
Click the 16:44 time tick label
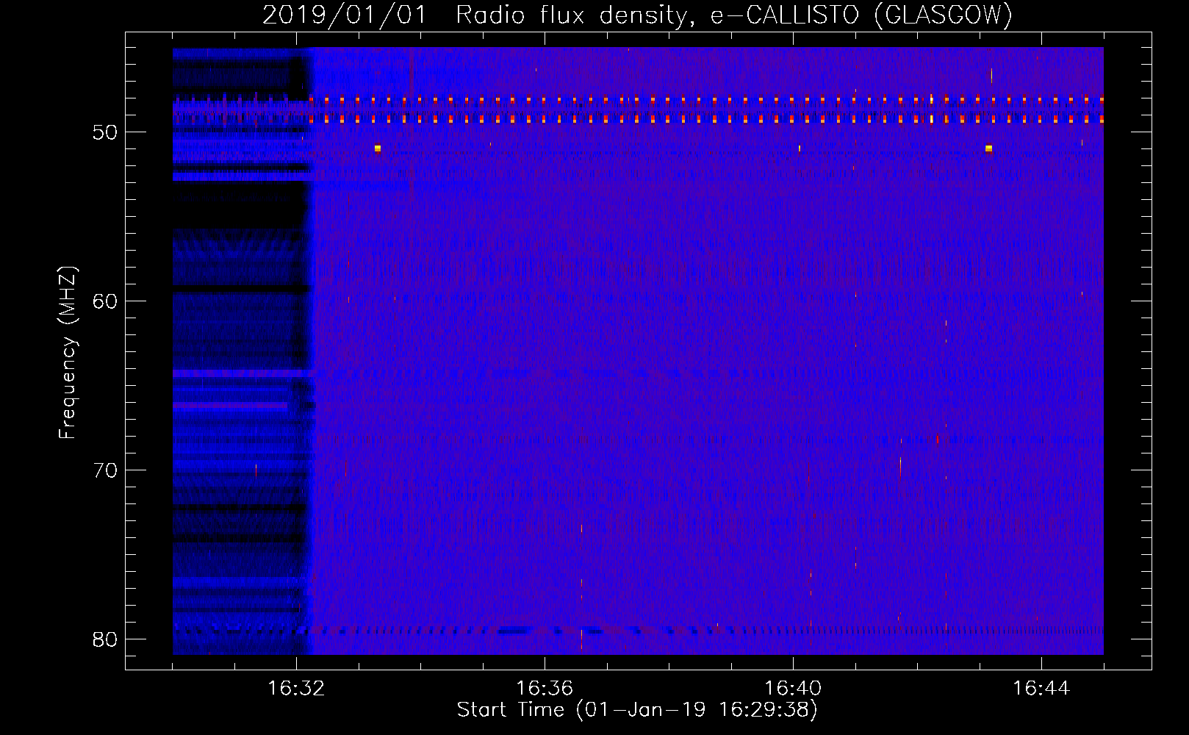(1041, 688)
